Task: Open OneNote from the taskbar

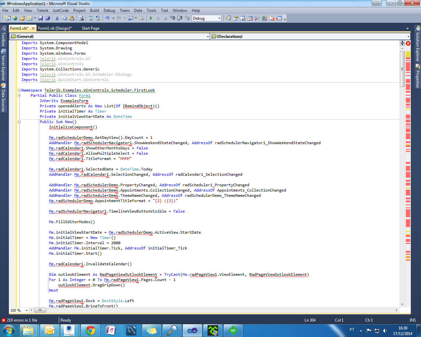Action: pyautogui.click(x=111, y=330)
